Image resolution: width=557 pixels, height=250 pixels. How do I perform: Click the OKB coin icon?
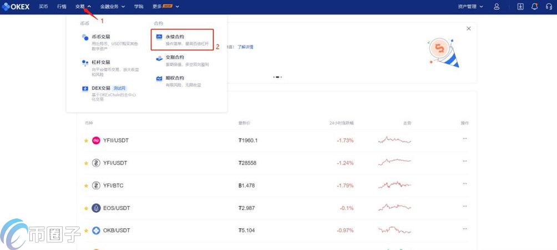coord(96,231)
